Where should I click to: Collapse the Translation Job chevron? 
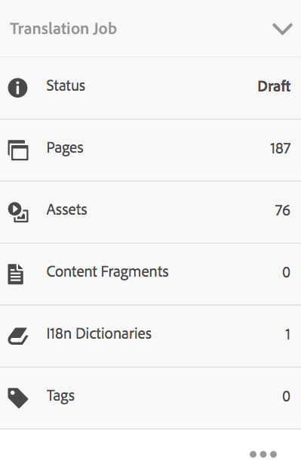point(282,29)
